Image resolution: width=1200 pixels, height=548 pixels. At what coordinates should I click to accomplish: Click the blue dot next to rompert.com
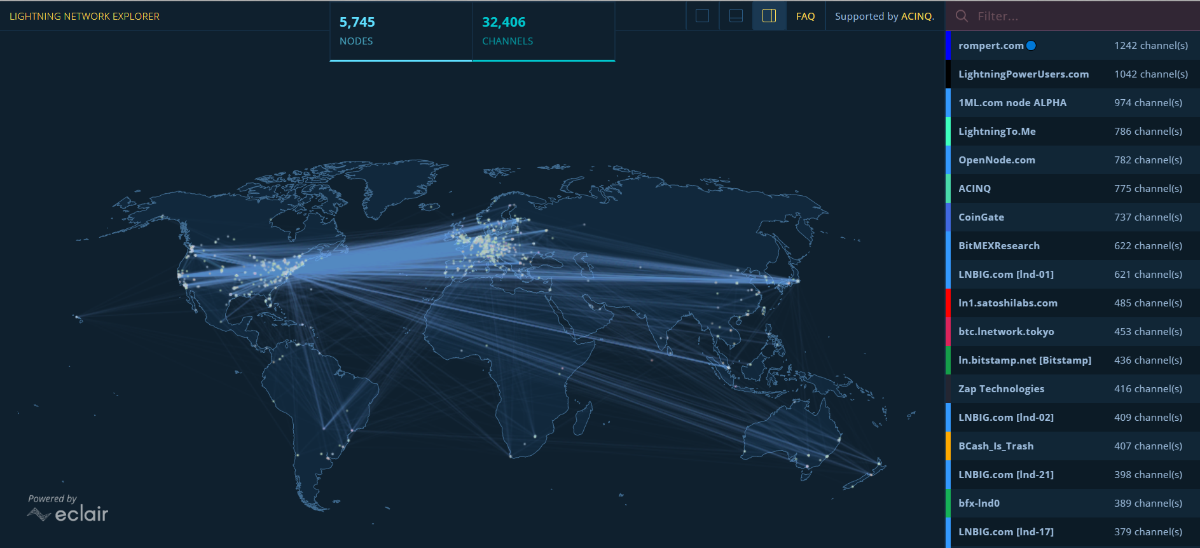pyautogui.click(x=1031, y=45)
